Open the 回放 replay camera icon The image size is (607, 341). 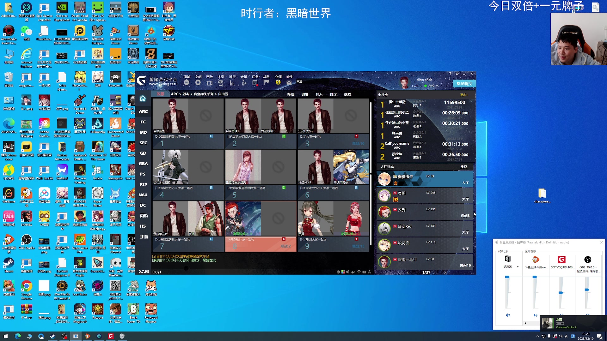[x=209, y=83]
